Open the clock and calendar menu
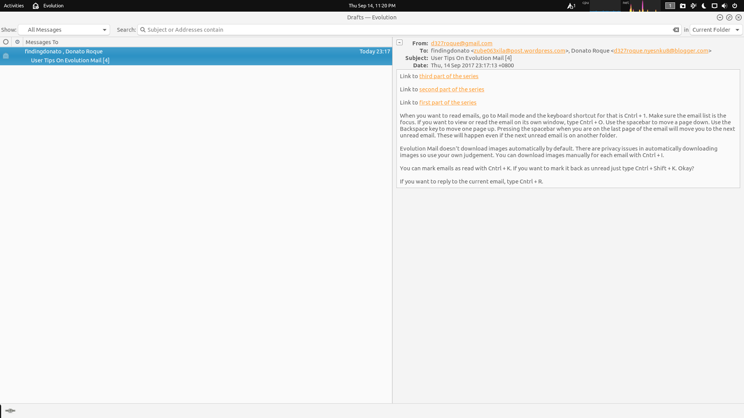The height and width of the screenshot is (418, 744). (372, 6)
